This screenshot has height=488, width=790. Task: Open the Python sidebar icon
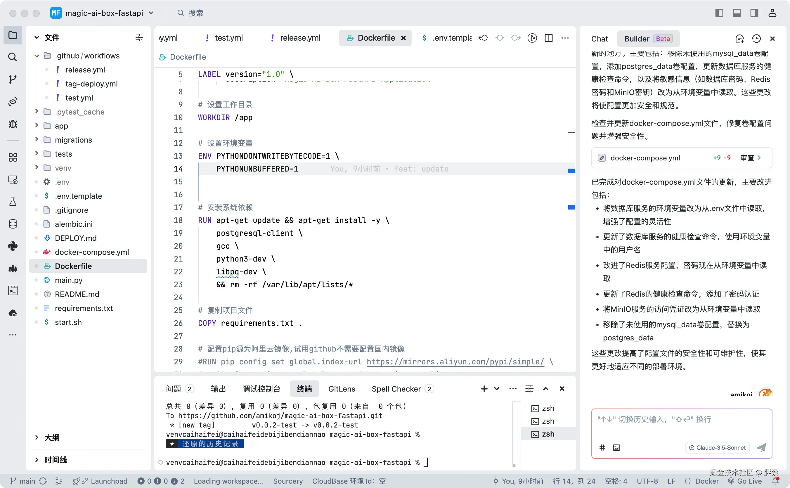13,246
